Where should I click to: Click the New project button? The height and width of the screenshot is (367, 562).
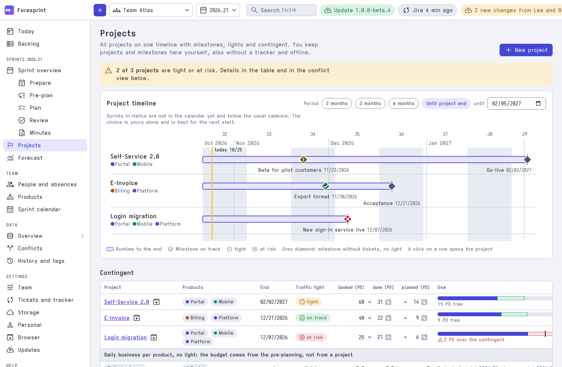point(526,50)
